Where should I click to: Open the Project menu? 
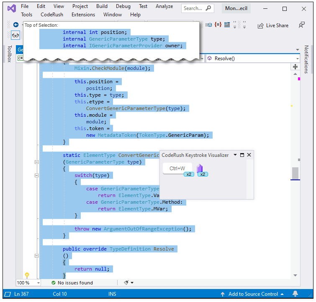[x=80, y=6]
